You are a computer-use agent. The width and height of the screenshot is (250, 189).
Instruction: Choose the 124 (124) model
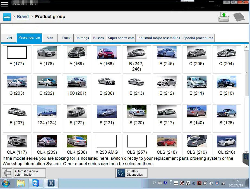(47, 118)
